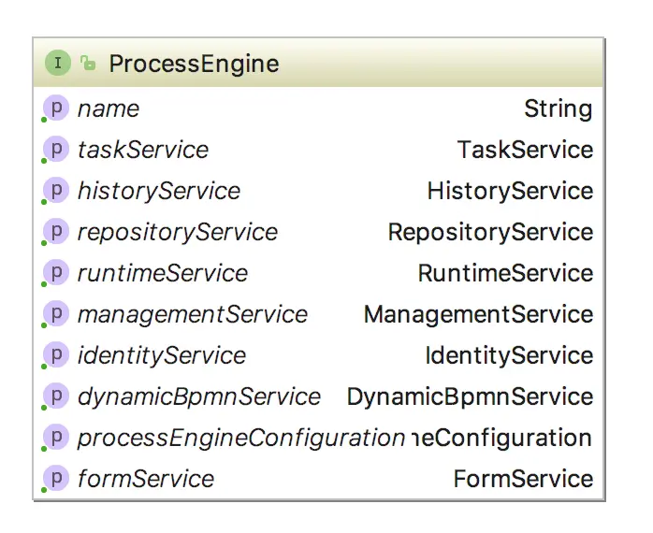Screen dimensions: 653x533
Task: Select the ProcessEngine header title
Action: pos(194,64)
